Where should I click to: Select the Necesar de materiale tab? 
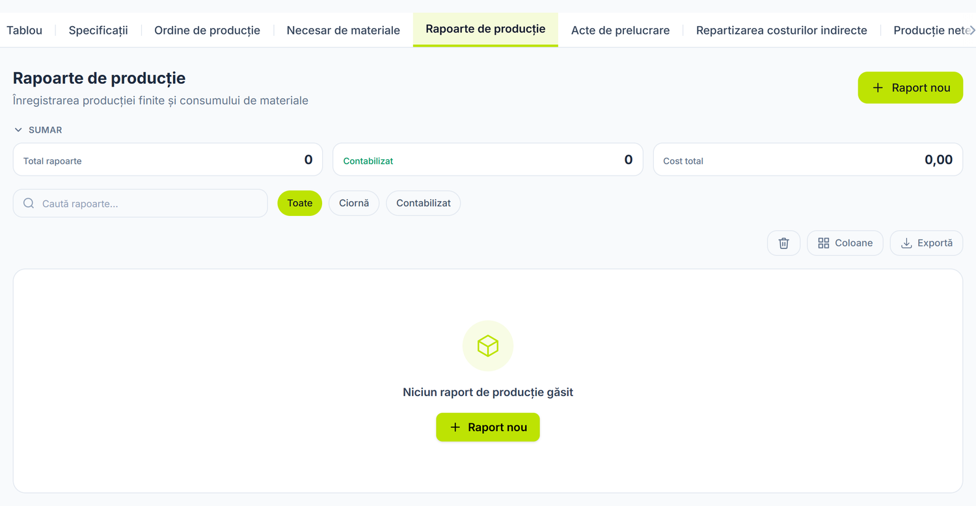344,30
